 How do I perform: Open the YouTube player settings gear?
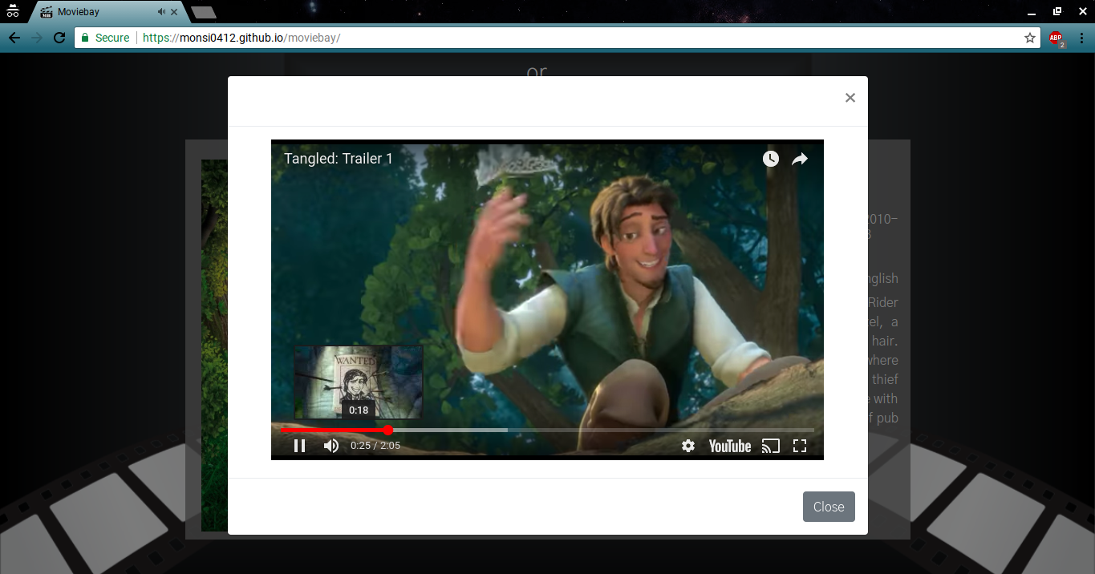[x=688, y=446]
